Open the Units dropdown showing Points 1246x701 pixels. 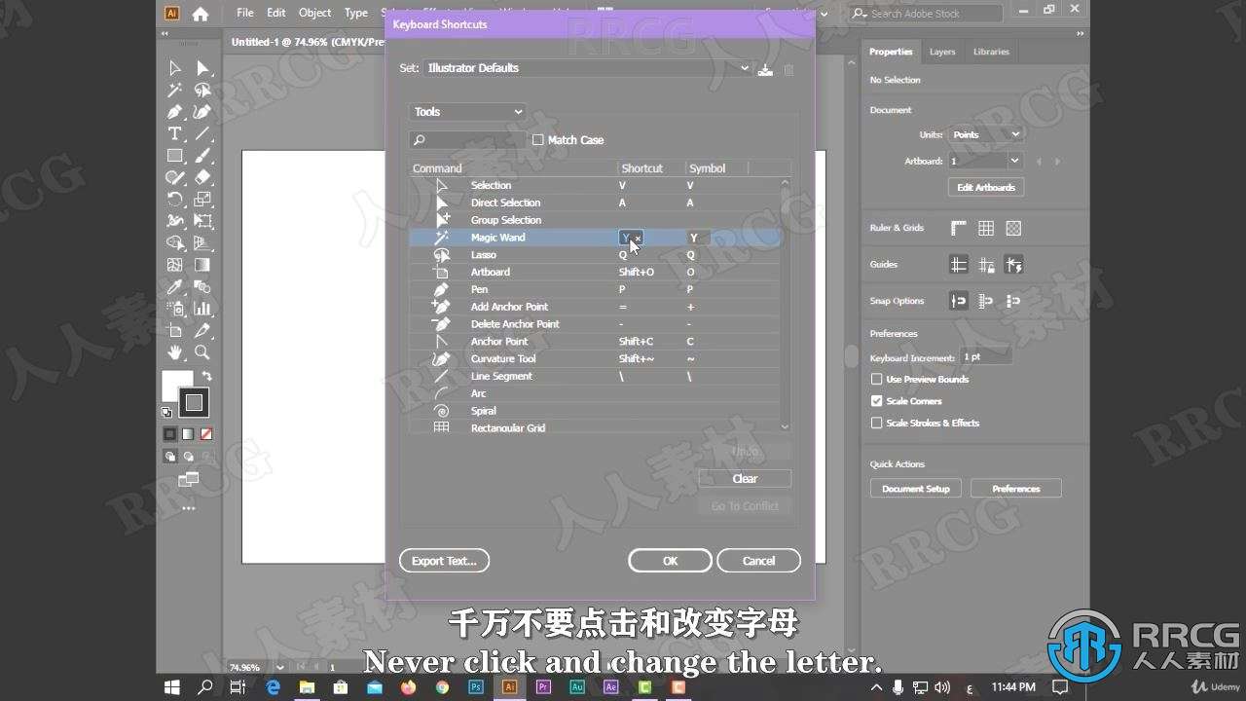pos(986,134)
